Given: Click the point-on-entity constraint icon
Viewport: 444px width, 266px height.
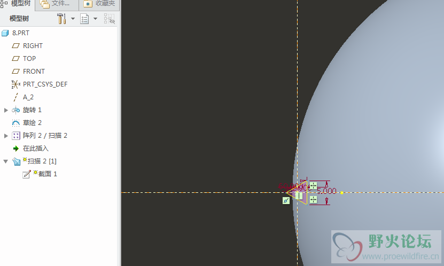Looking at the screenshot, I should pos(286,201).
